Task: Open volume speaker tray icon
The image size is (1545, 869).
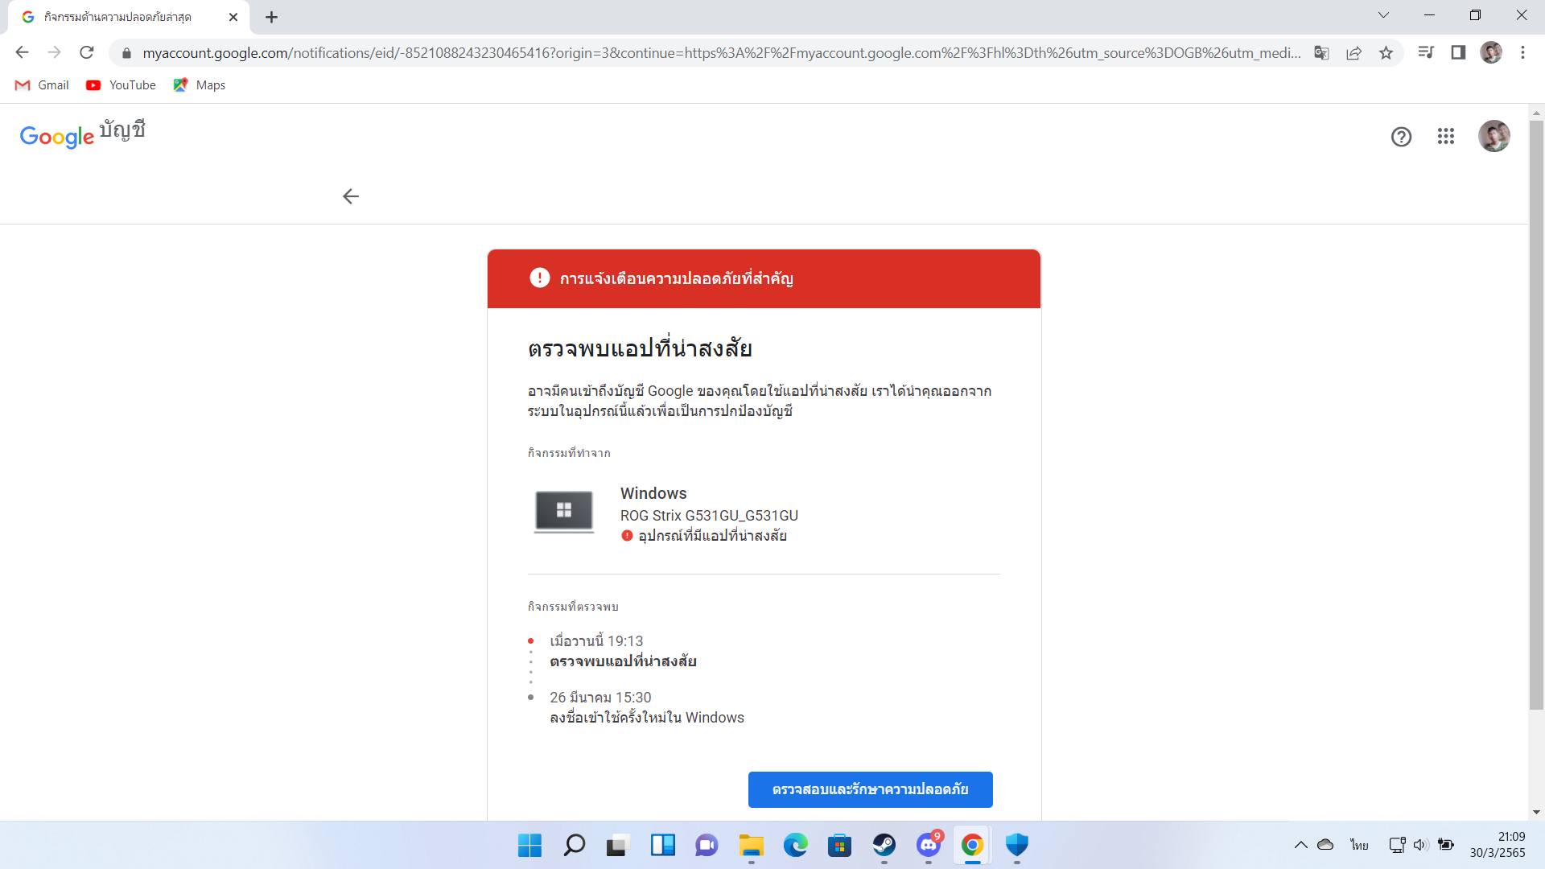Action: 1421,845
